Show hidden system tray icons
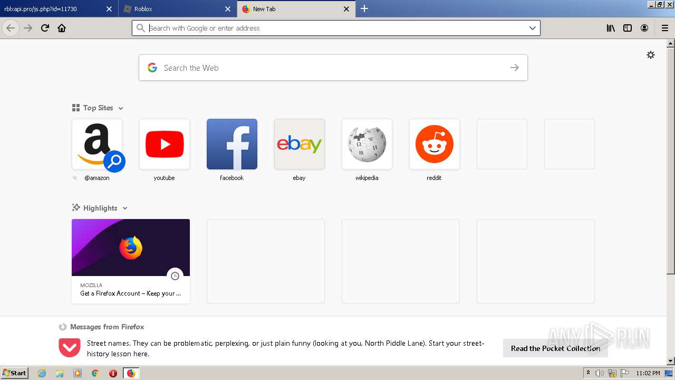This screenshot has width=675, height=380. click(x=589, y=373)
